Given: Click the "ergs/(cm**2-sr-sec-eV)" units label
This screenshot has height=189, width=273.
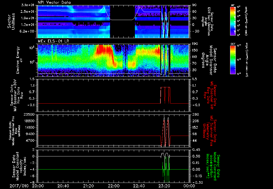Looking at the screenshot, I should click(246, 60).
